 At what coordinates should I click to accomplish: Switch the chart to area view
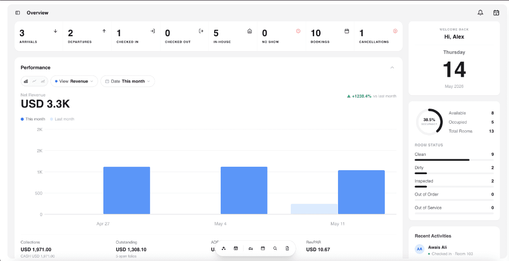(x=43, y=81)
